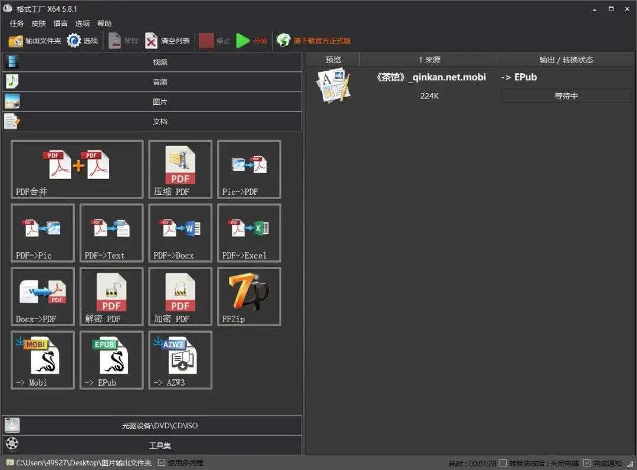Open the PDF合并 merge tool
This screenshot has width=637, height=470.
point(77,169)
